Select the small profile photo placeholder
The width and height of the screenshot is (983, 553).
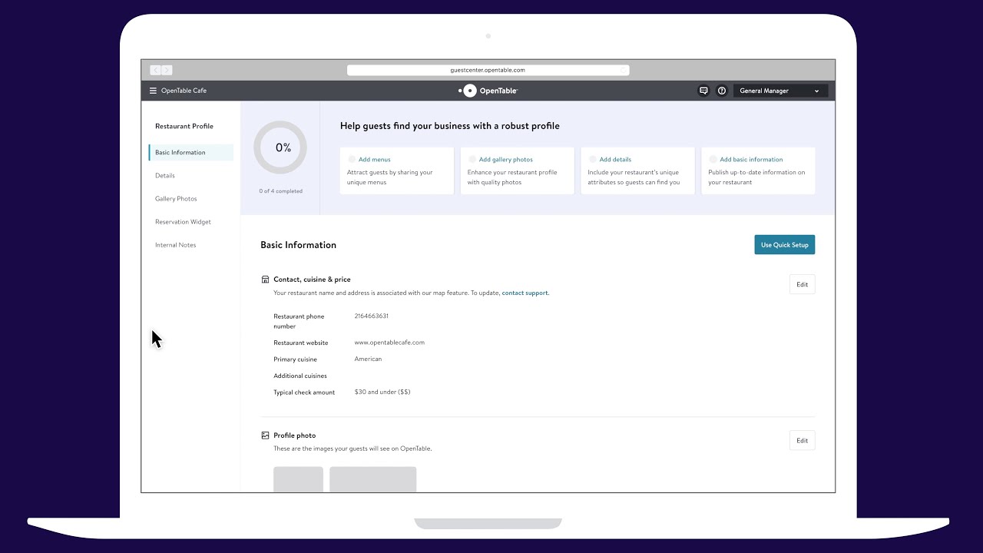(x=299, y=479)
